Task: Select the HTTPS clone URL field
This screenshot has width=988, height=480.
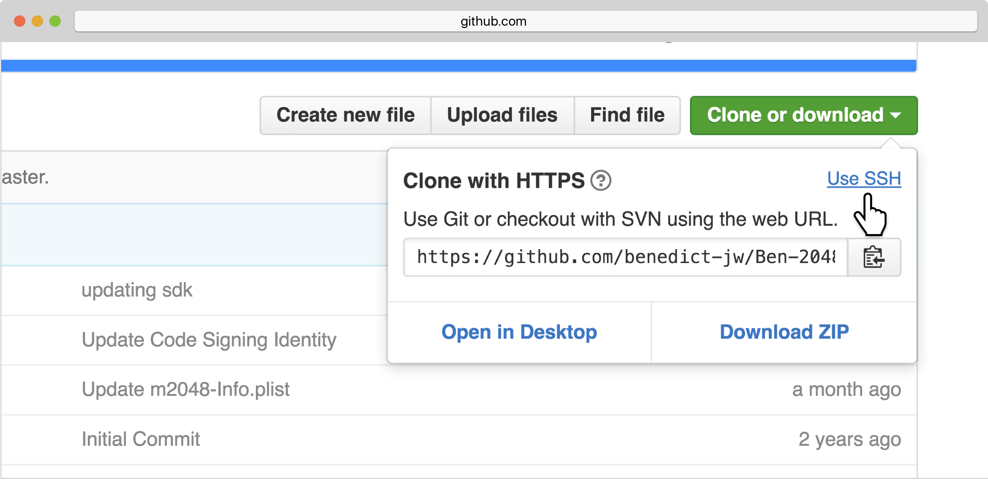Action: (x=625, y=257)
